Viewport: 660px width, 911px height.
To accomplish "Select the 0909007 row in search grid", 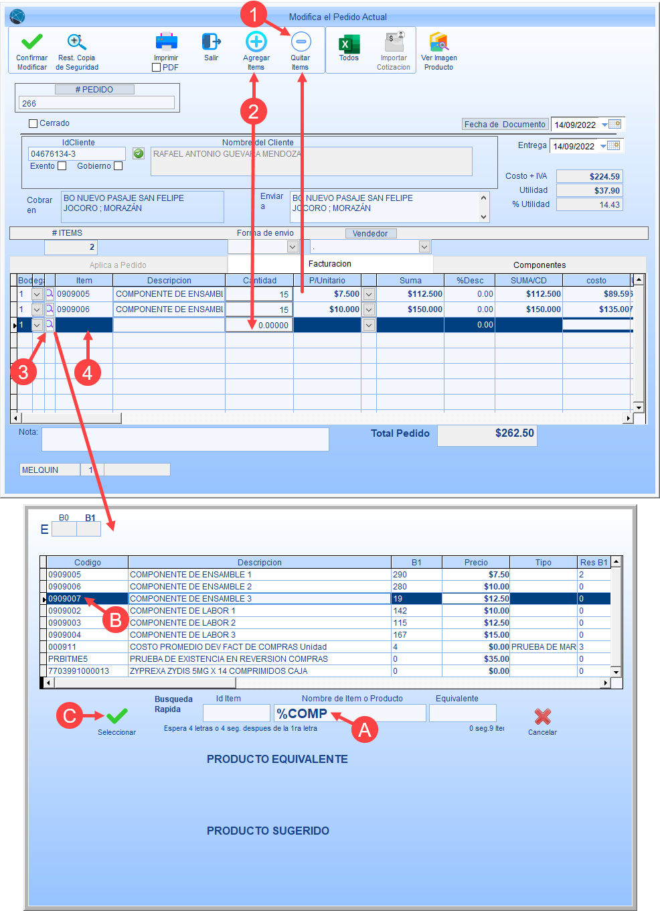I will [x=329, y=599].
